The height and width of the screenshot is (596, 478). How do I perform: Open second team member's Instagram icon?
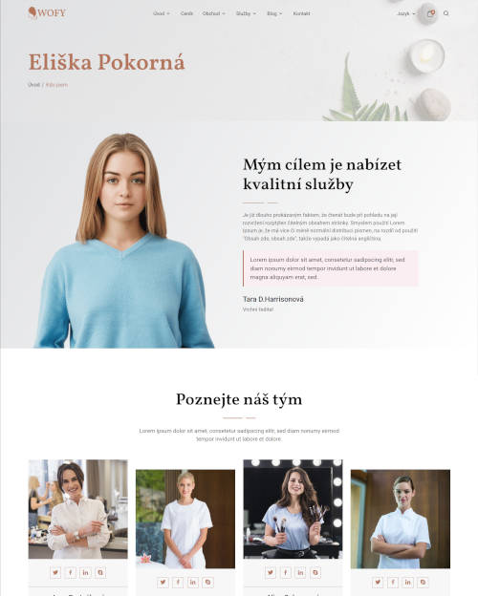tap(207, 582)
